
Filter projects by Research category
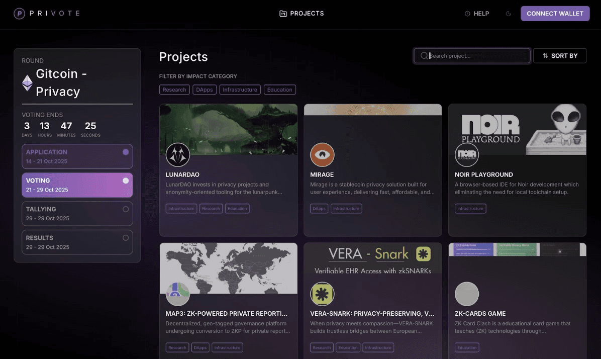174,89
